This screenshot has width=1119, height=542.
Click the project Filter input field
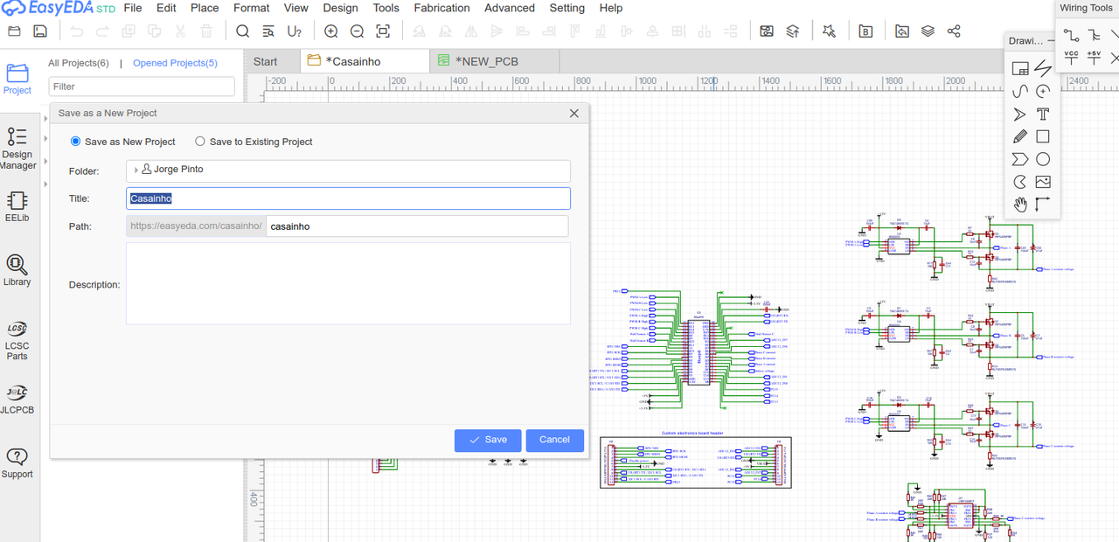click(x=142, y=87)
